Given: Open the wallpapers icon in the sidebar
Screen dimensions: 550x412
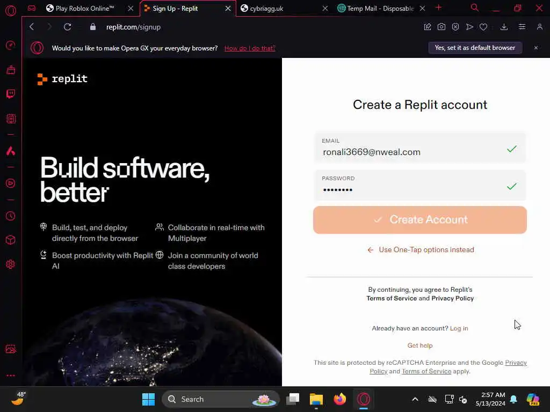Looking at the screenshot, I should coord(11,349).
